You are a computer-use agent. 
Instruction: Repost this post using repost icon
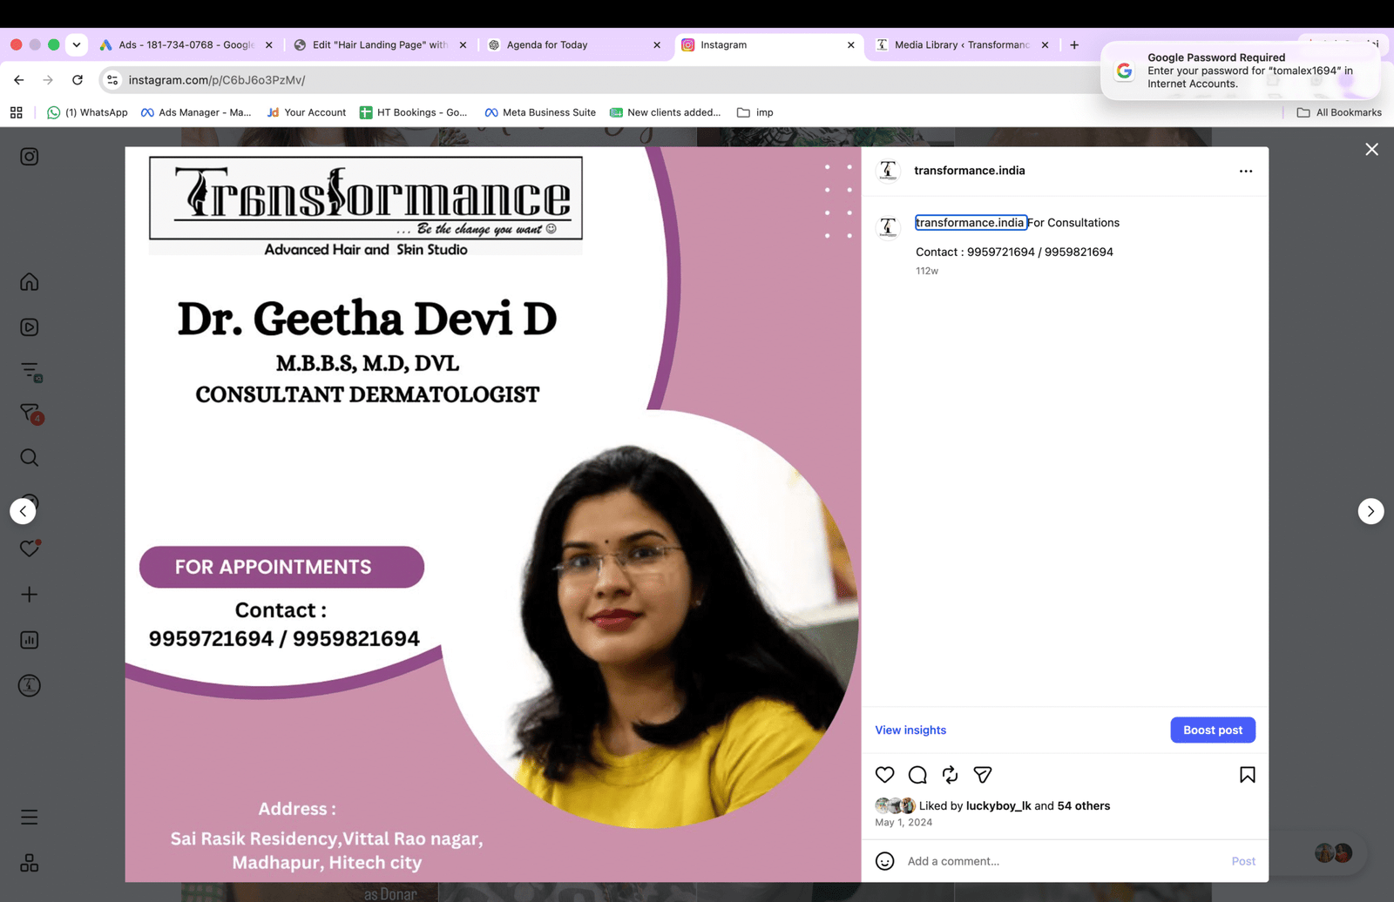951,775
